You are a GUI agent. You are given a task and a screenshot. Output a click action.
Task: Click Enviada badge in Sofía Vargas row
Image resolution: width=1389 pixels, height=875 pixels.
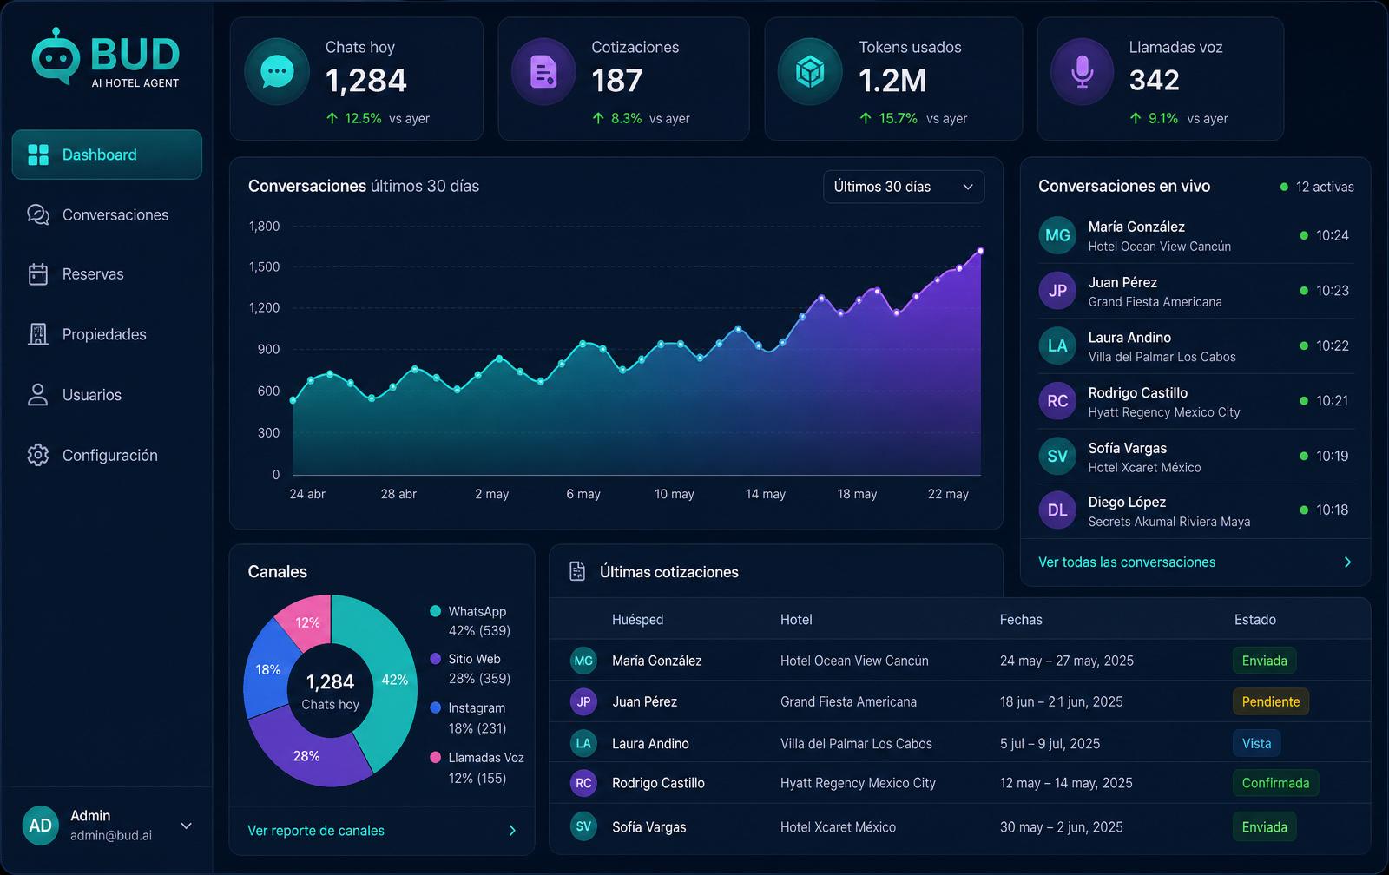[1264, 826]
